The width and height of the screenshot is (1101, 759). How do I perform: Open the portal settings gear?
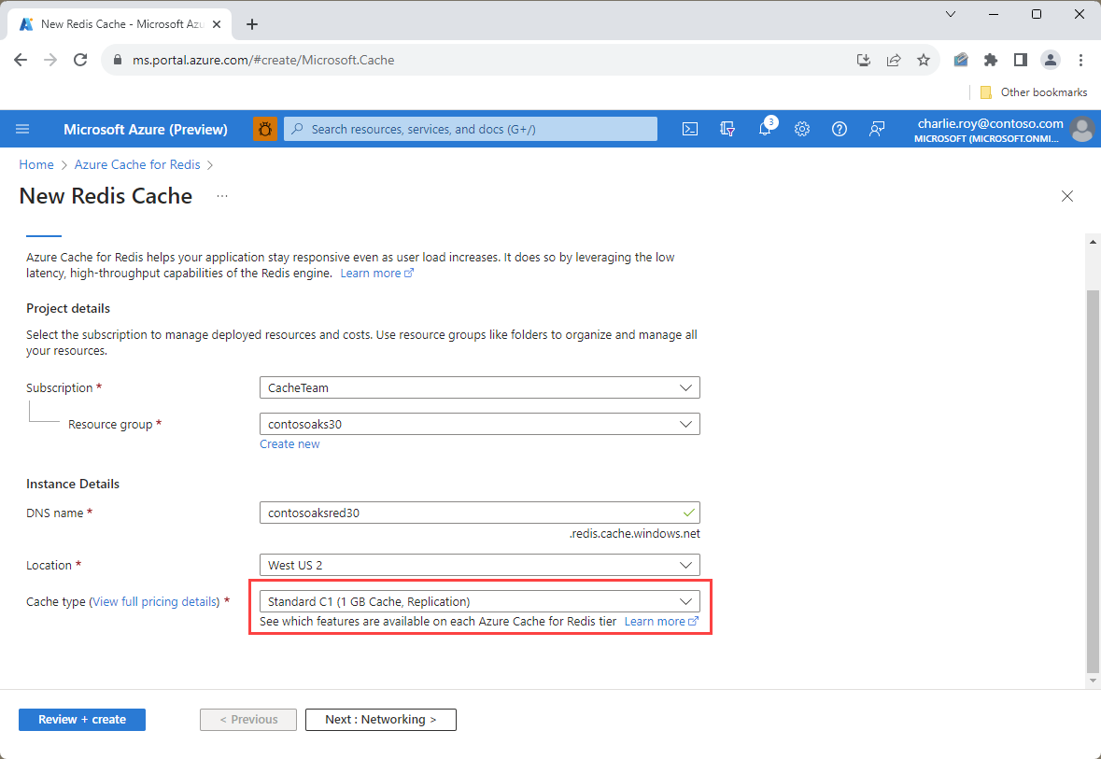(x=802, y=129)
